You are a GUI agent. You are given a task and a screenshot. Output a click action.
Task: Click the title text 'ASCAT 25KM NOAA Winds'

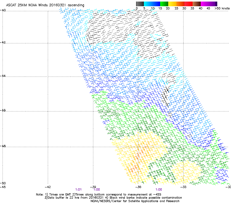27,5
